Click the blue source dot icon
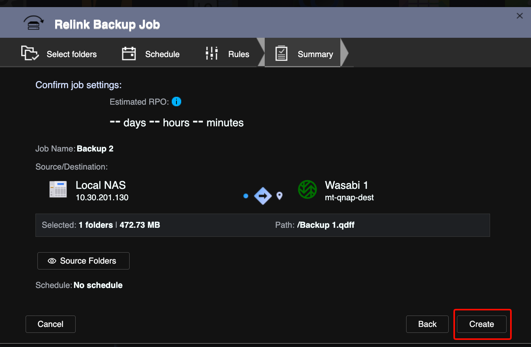The image size is (531, 347). click(x=246, y=196)
